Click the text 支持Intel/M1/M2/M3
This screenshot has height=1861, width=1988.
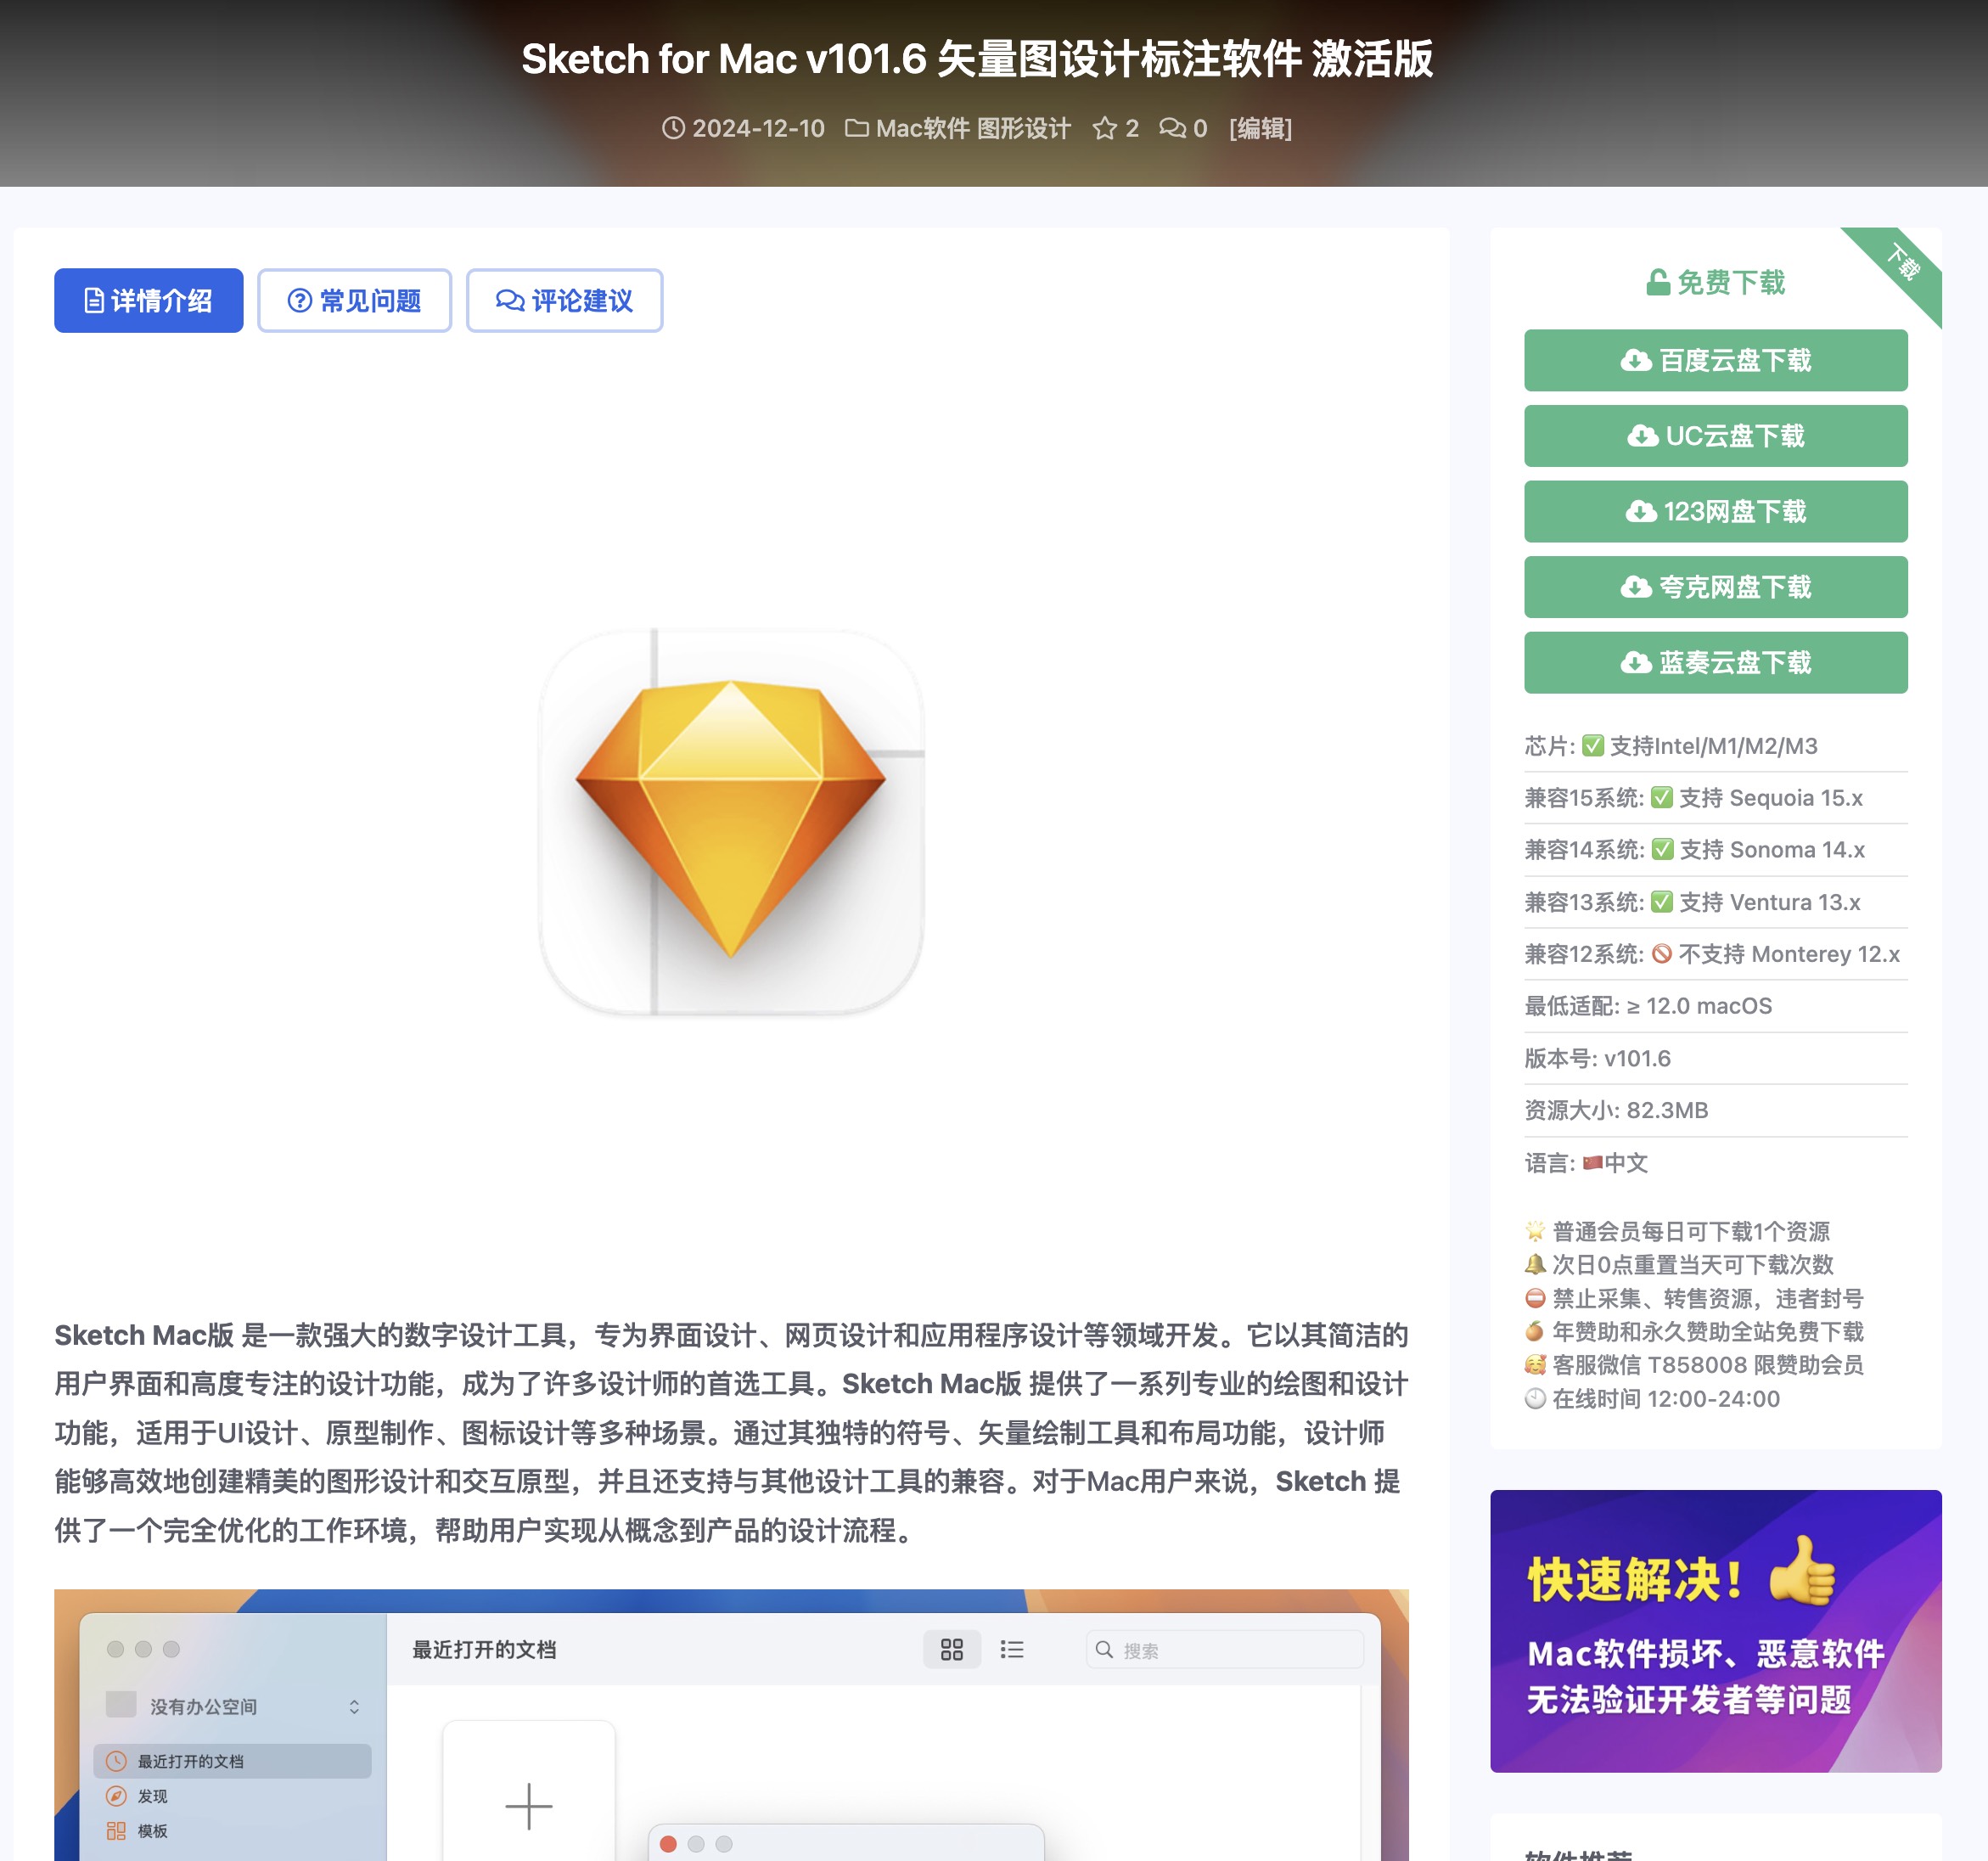coord(1713,746)
